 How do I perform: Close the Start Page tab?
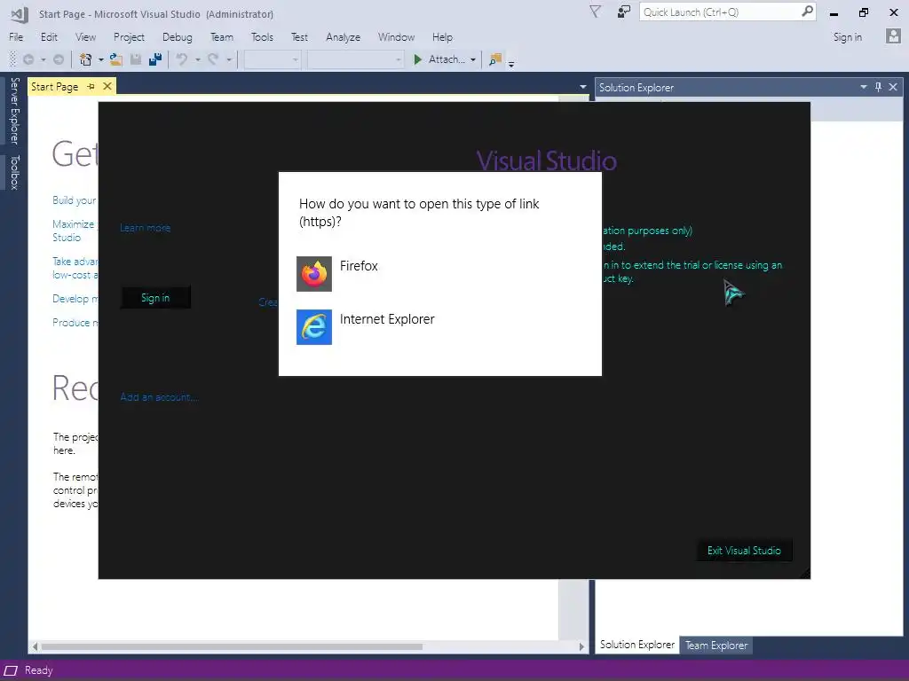pyautogui.click(x=107, y=86)
